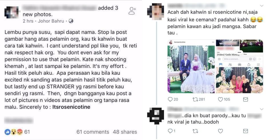The height and width of the screenshot is (140, 269).
Task: Click the public globe privacy icon
Action: coord(71,21)
